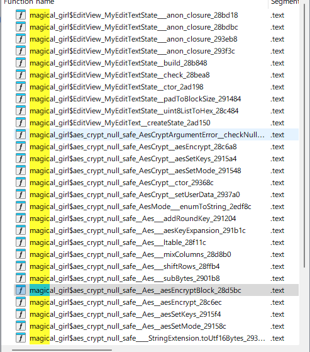310x352 pixels.
Task: Select StringExtension.toUtf16Bytes function row
Action: pos(156,338)
